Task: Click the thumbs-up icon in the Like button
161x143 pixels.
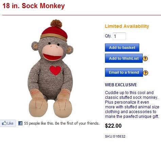Action: [x=4, y=123]
